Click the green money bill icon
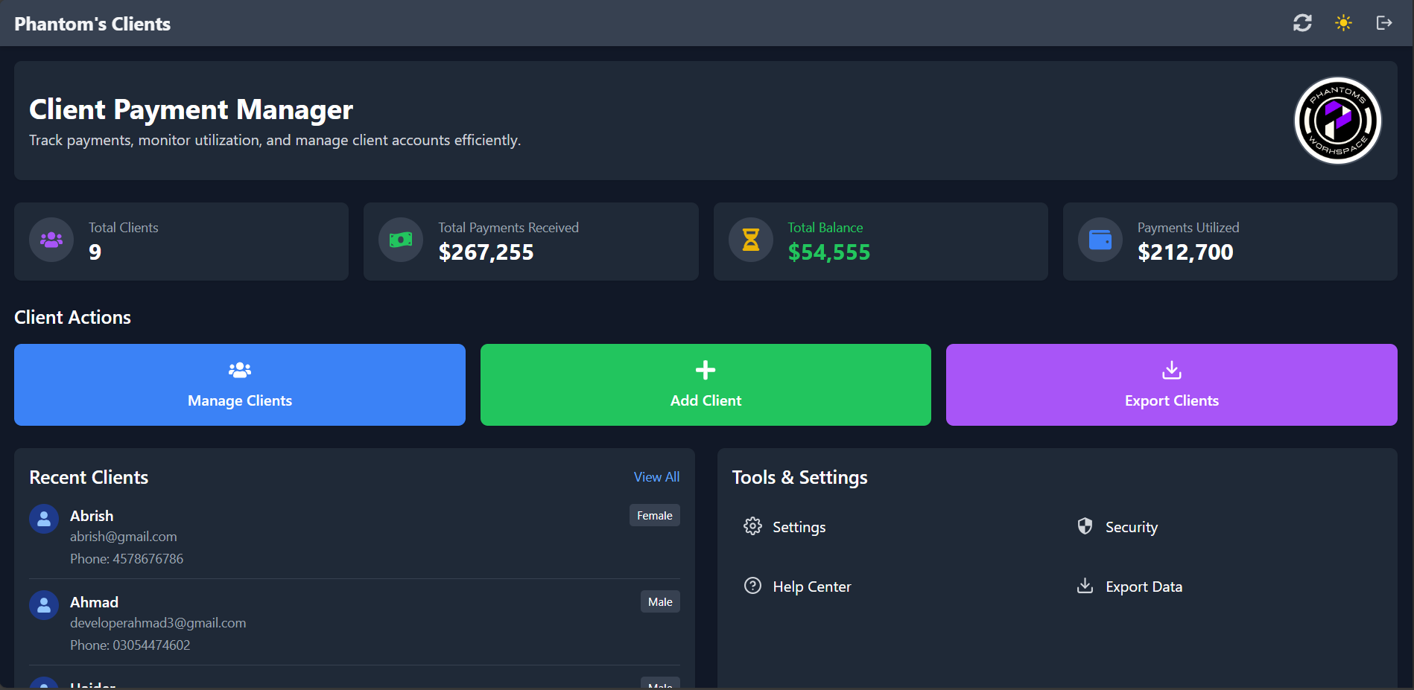Viewport: 1414px width, 690px height. 401,240
